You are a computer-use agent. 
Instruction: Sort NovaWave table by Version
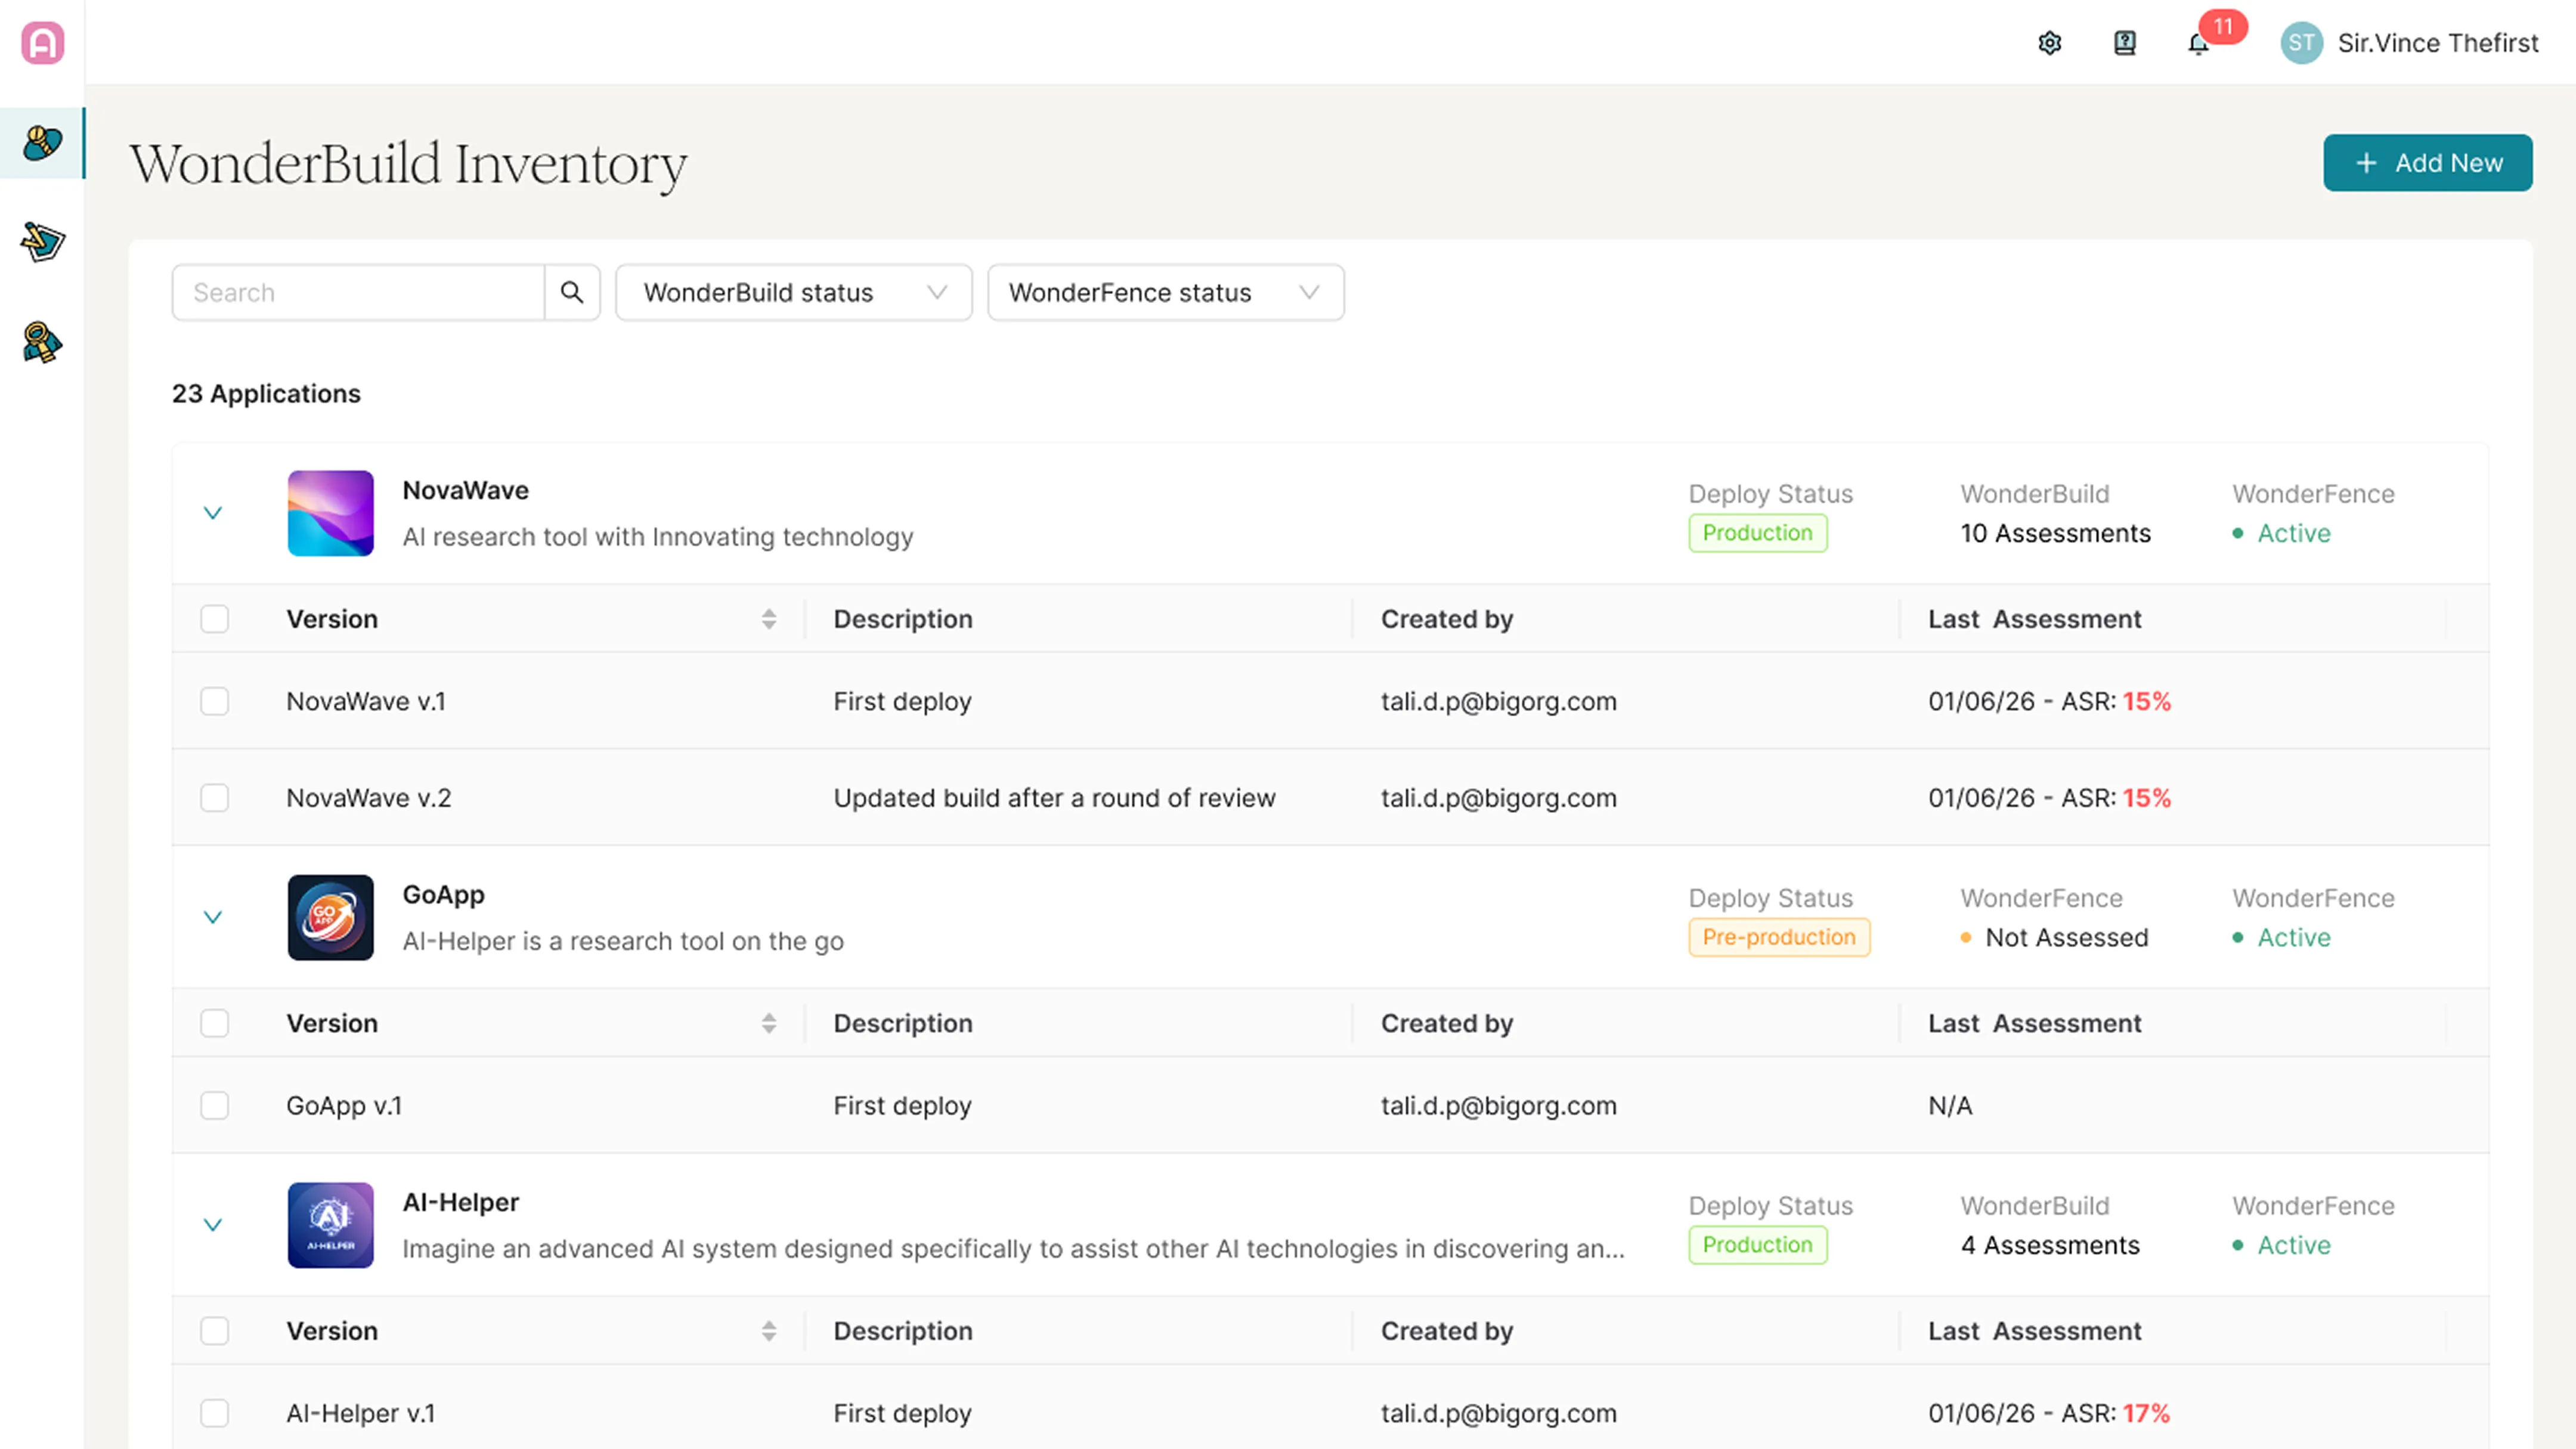pos(769,619)
